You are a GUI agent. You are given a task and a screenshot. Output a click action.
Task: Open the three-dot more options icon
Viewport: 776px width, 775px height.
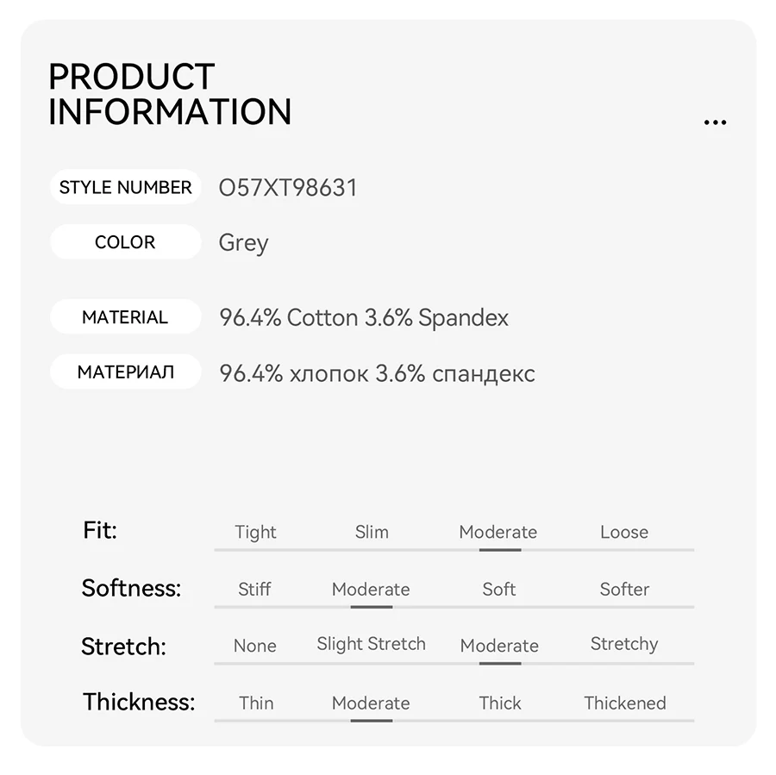[715, 122]
